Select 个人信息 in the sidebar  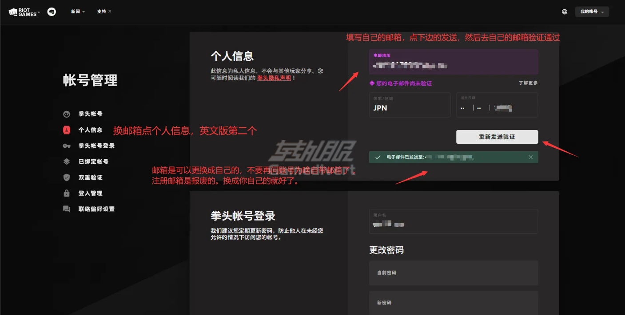pos(90,130)
